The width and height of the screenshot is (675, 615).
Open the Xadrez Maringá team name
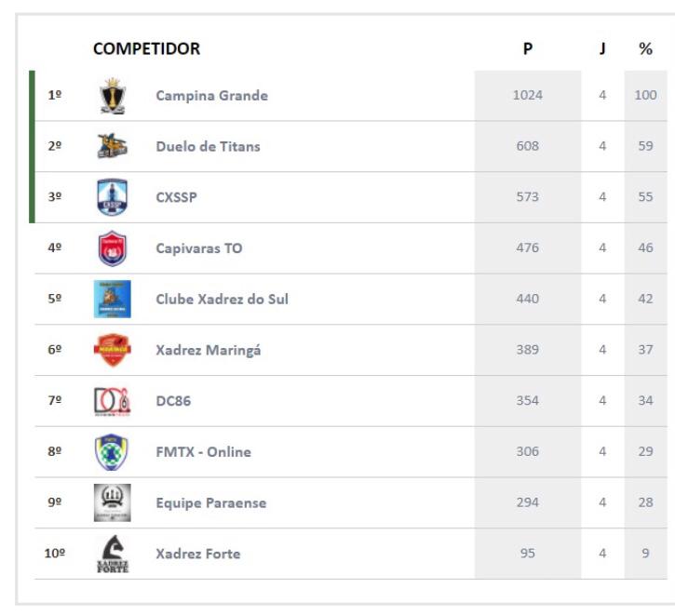coord(209,350)
